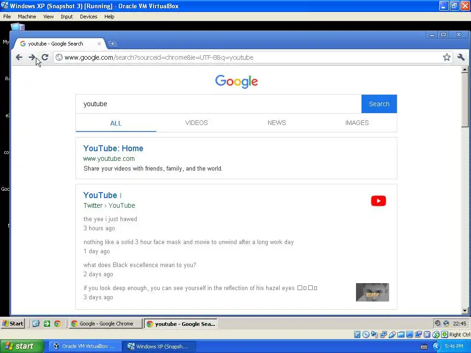Open the VirtualBox Input menu
Viewport: 471px width, 353px height.
(67, 17)
